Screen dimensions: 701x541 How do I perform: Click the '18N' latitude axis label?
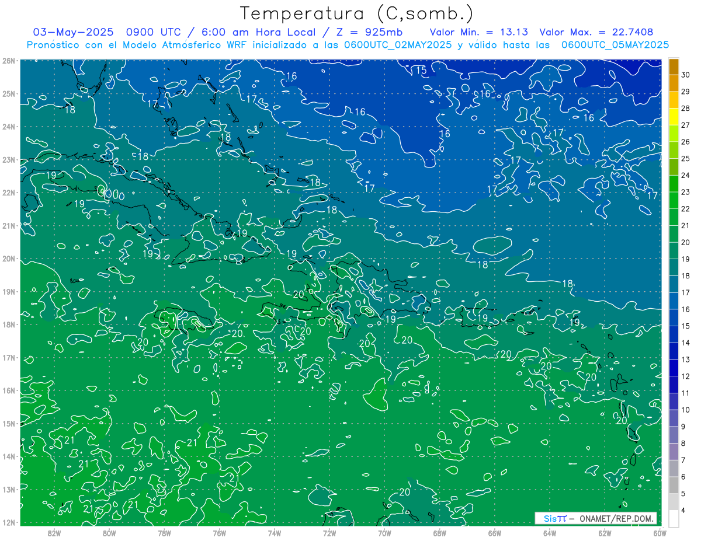[9, 324]
